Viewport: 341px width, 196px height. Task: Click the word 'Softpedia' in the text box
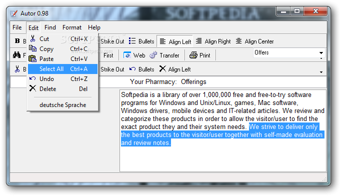[135, 95]
